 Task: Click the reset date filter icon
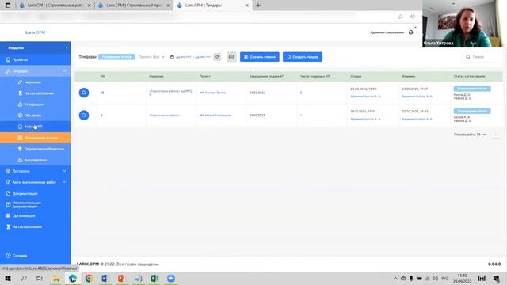tap(217, 57)
